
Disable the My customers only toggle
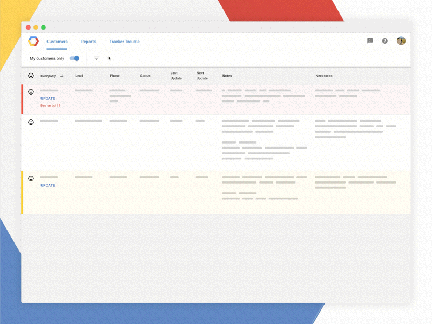[73, 58]
